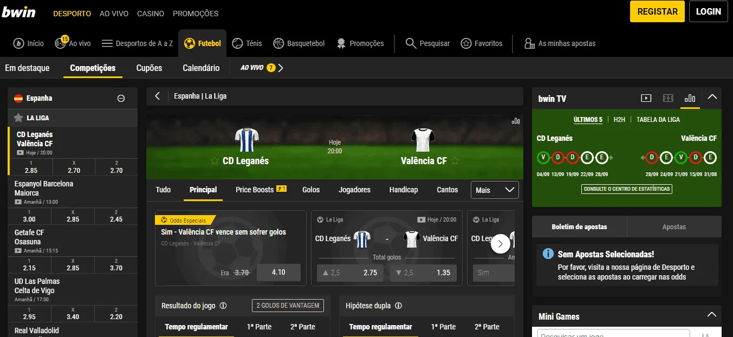Open info icon next to Resultado do jogo

(223, 306)
